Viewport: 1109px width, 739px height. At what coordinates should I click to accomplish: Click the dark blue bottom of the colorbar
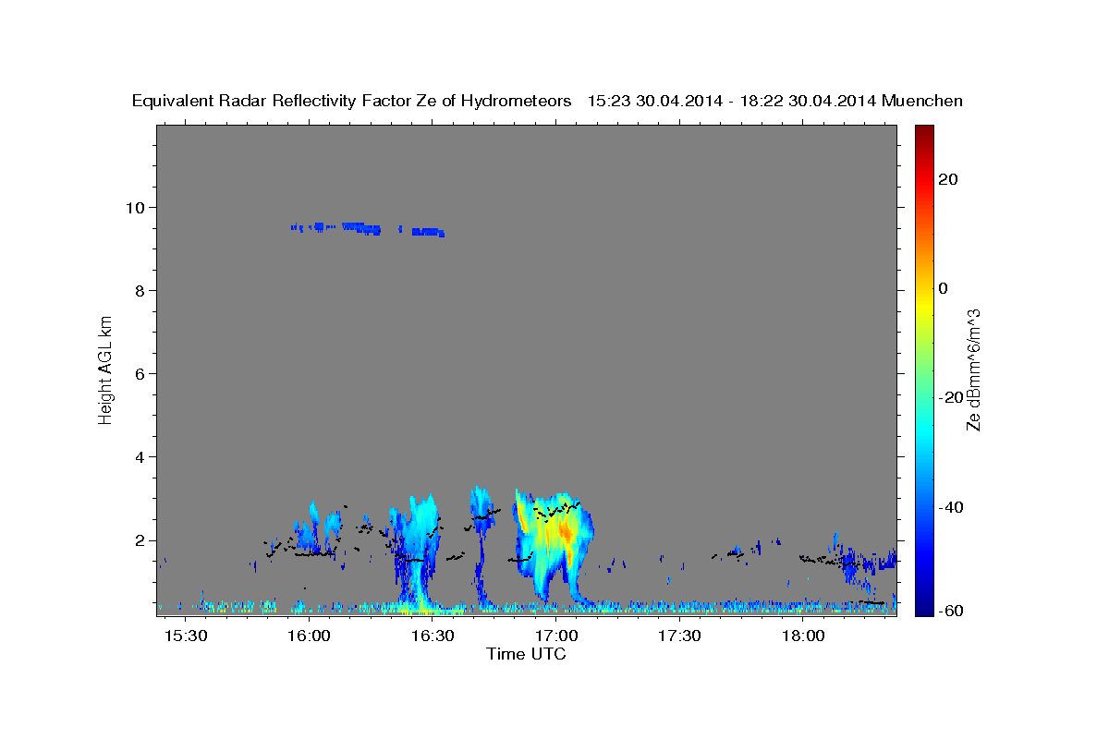click(x=923, y=607)
